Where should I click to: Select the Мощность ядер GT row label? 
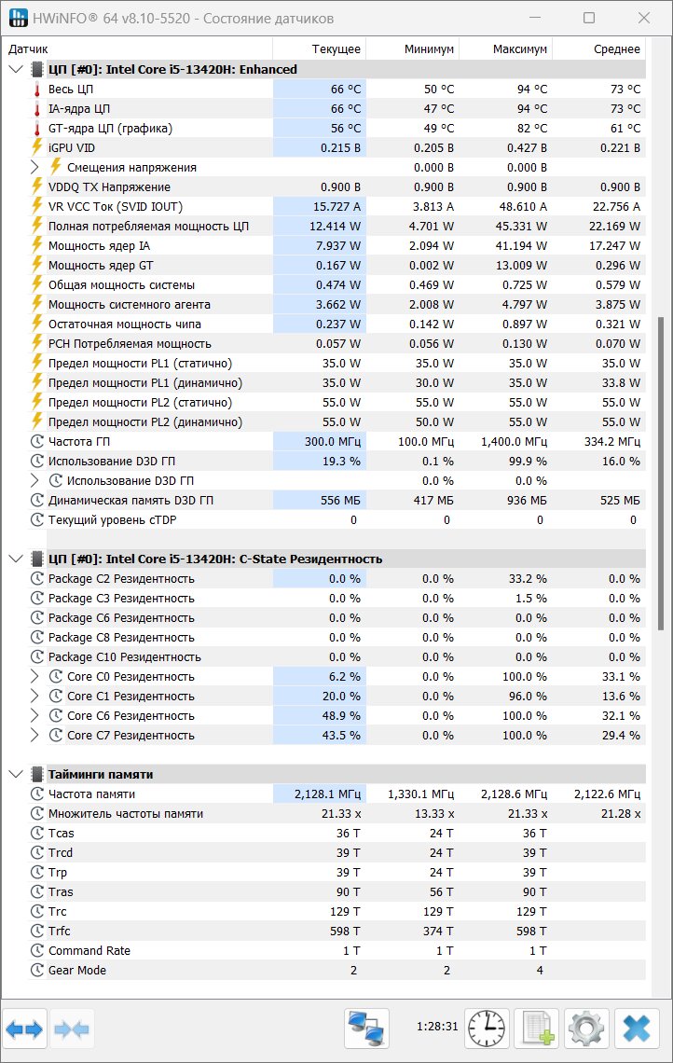pos(101,265)
